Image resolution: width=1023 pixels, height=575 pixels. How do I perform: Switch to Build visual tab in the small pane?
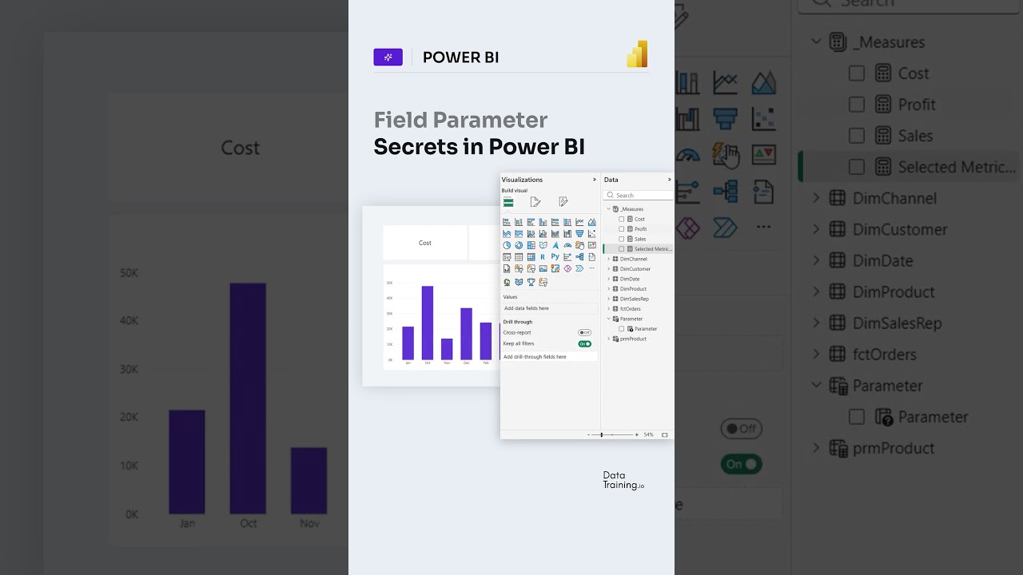pos(508,202)
